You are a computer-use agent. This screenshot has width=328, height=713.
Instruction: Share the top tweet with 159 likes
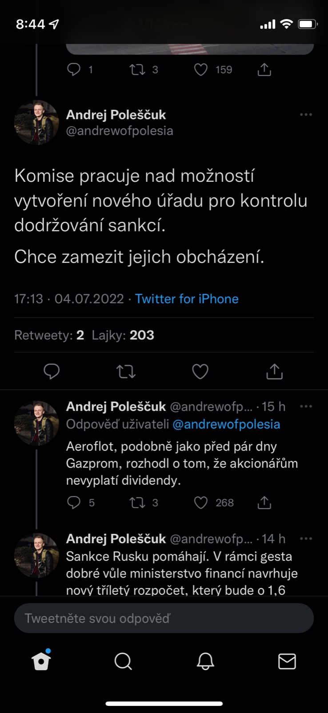tap(264, 70)
